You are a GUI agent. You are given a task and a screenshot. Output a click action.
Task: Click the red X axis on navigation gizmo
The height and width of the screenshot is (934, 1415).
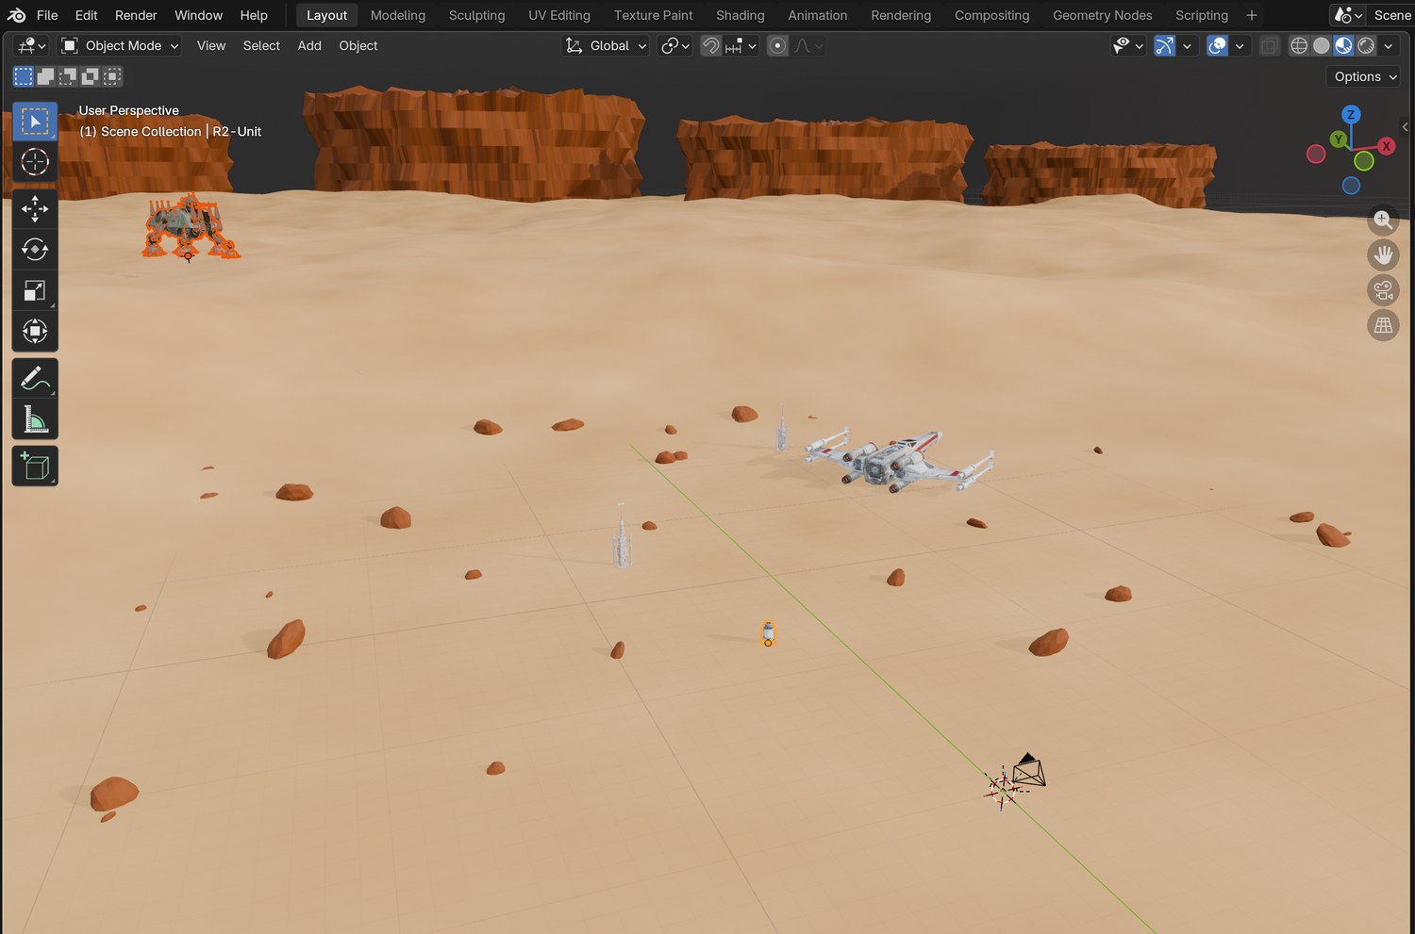tap(1386, 146)
